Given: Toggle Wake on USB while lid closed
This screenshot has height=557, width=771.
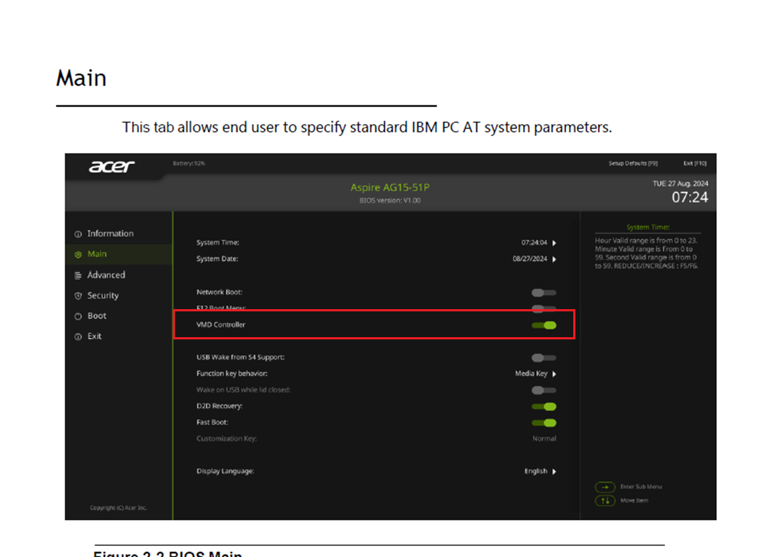Looking at the screenshot, I should tap(544, 390).
